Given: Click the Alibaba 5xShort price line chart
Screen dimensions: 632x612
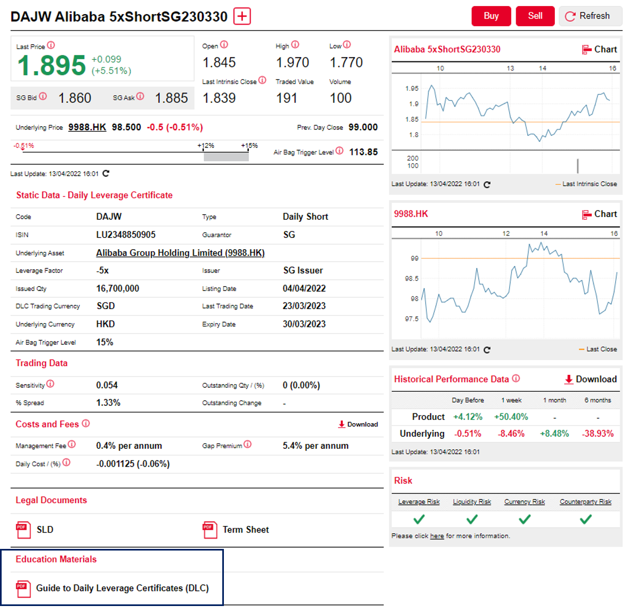Looking at the screenshot, I should [x=520, y=112].
